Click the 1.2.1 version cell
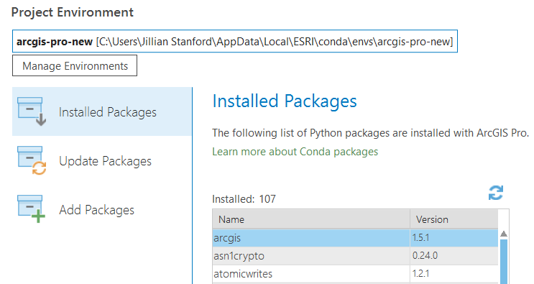The width and height of the screenshot is (534, 284). pyautogui.click(x=454, y=274)
